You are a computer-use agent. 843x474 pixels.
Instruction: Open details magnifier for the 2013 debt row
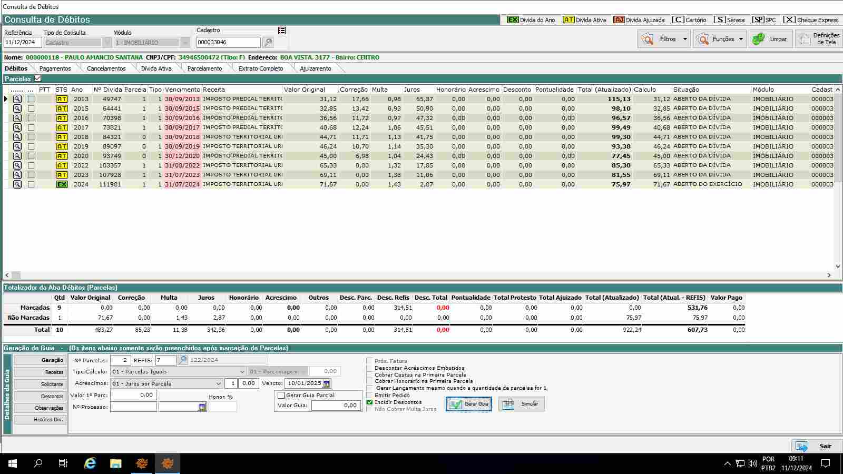click(17, 99)
